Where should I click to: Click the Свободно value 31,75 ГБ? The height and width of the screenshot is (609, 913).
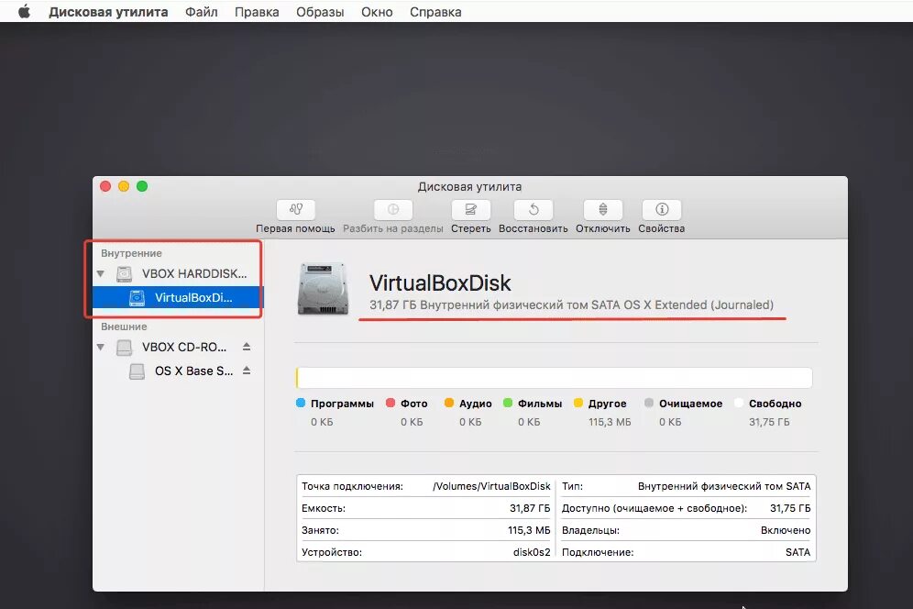click(769, 422)
